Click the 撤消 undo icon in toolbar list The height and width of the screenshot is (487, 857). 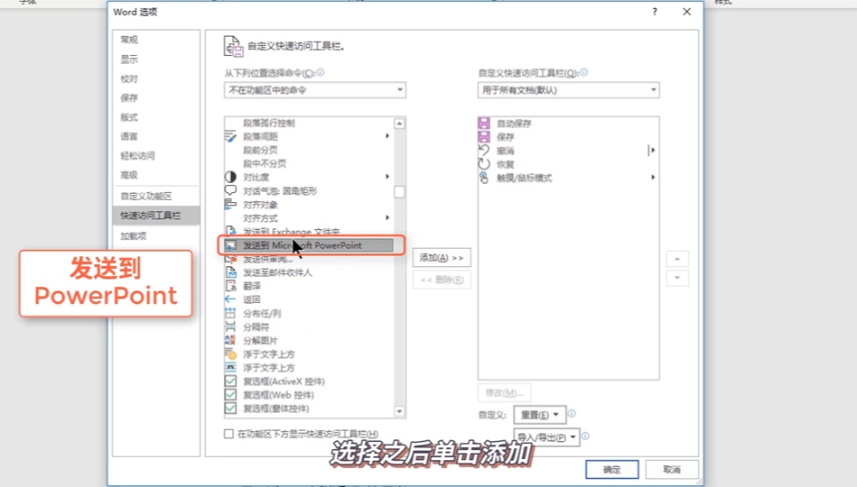pyautogui.click(x=484, y=150)
